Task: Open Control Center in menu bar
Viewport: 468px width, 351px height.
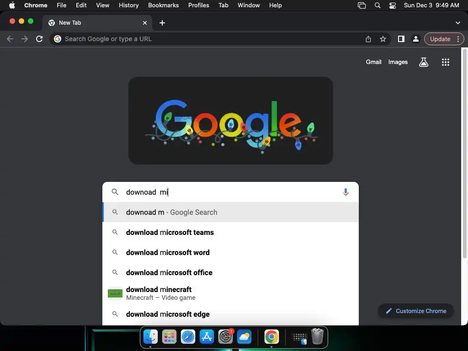Action: pyautogui.click(x=393, y=5)
